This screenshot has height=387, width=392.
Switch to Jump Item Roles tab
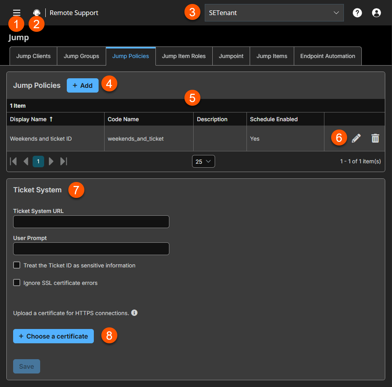184,56
